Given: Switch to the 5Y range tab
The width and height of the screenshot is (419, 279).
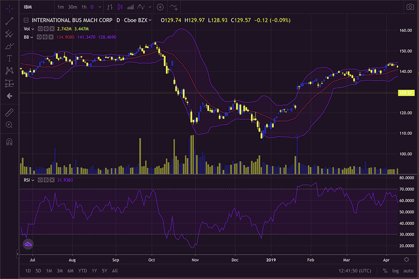Looking at the screenshot, I should pos(104,271).
